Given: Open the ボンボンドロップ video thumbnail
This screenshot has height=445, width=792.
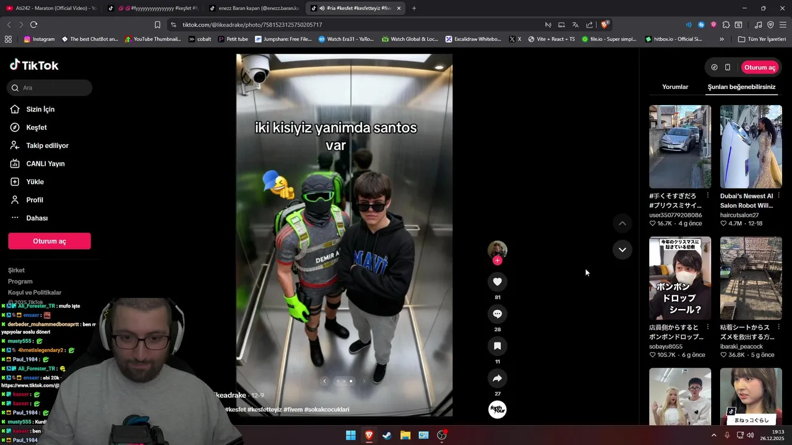Looking at the screenshot, I should pos(680,278).
